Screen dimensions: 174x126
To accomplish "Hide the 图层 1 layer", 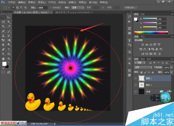I will point(135,78).
